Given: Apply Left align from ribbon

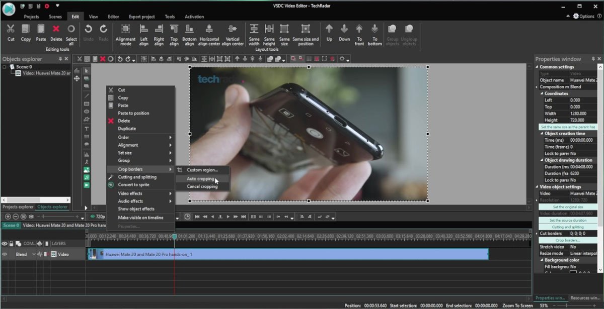Looking at the screenshot, I should [144, 29].
